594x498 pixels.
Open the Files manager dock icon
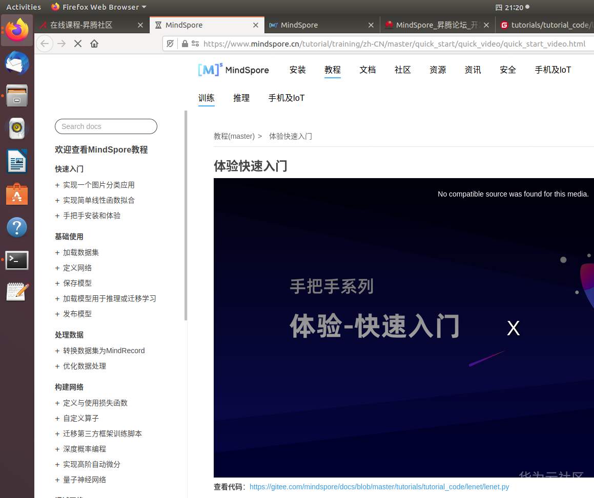click(x=17, y=95)
